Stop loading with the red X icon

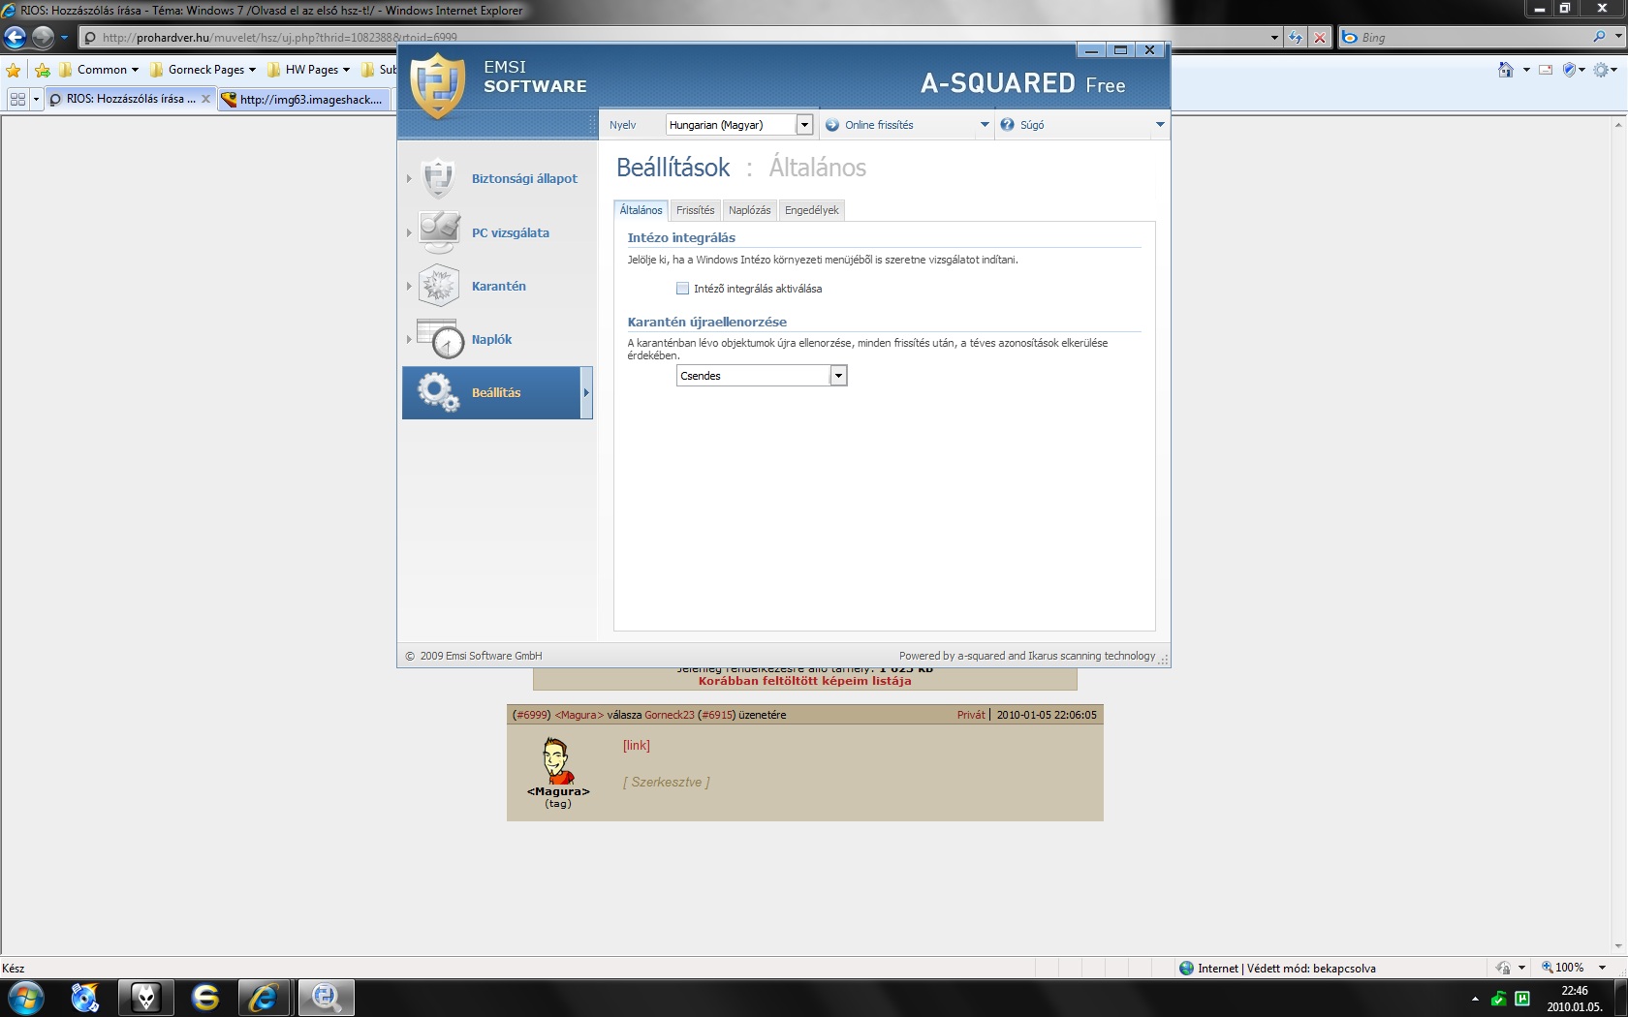click(x=1319, y=38)
